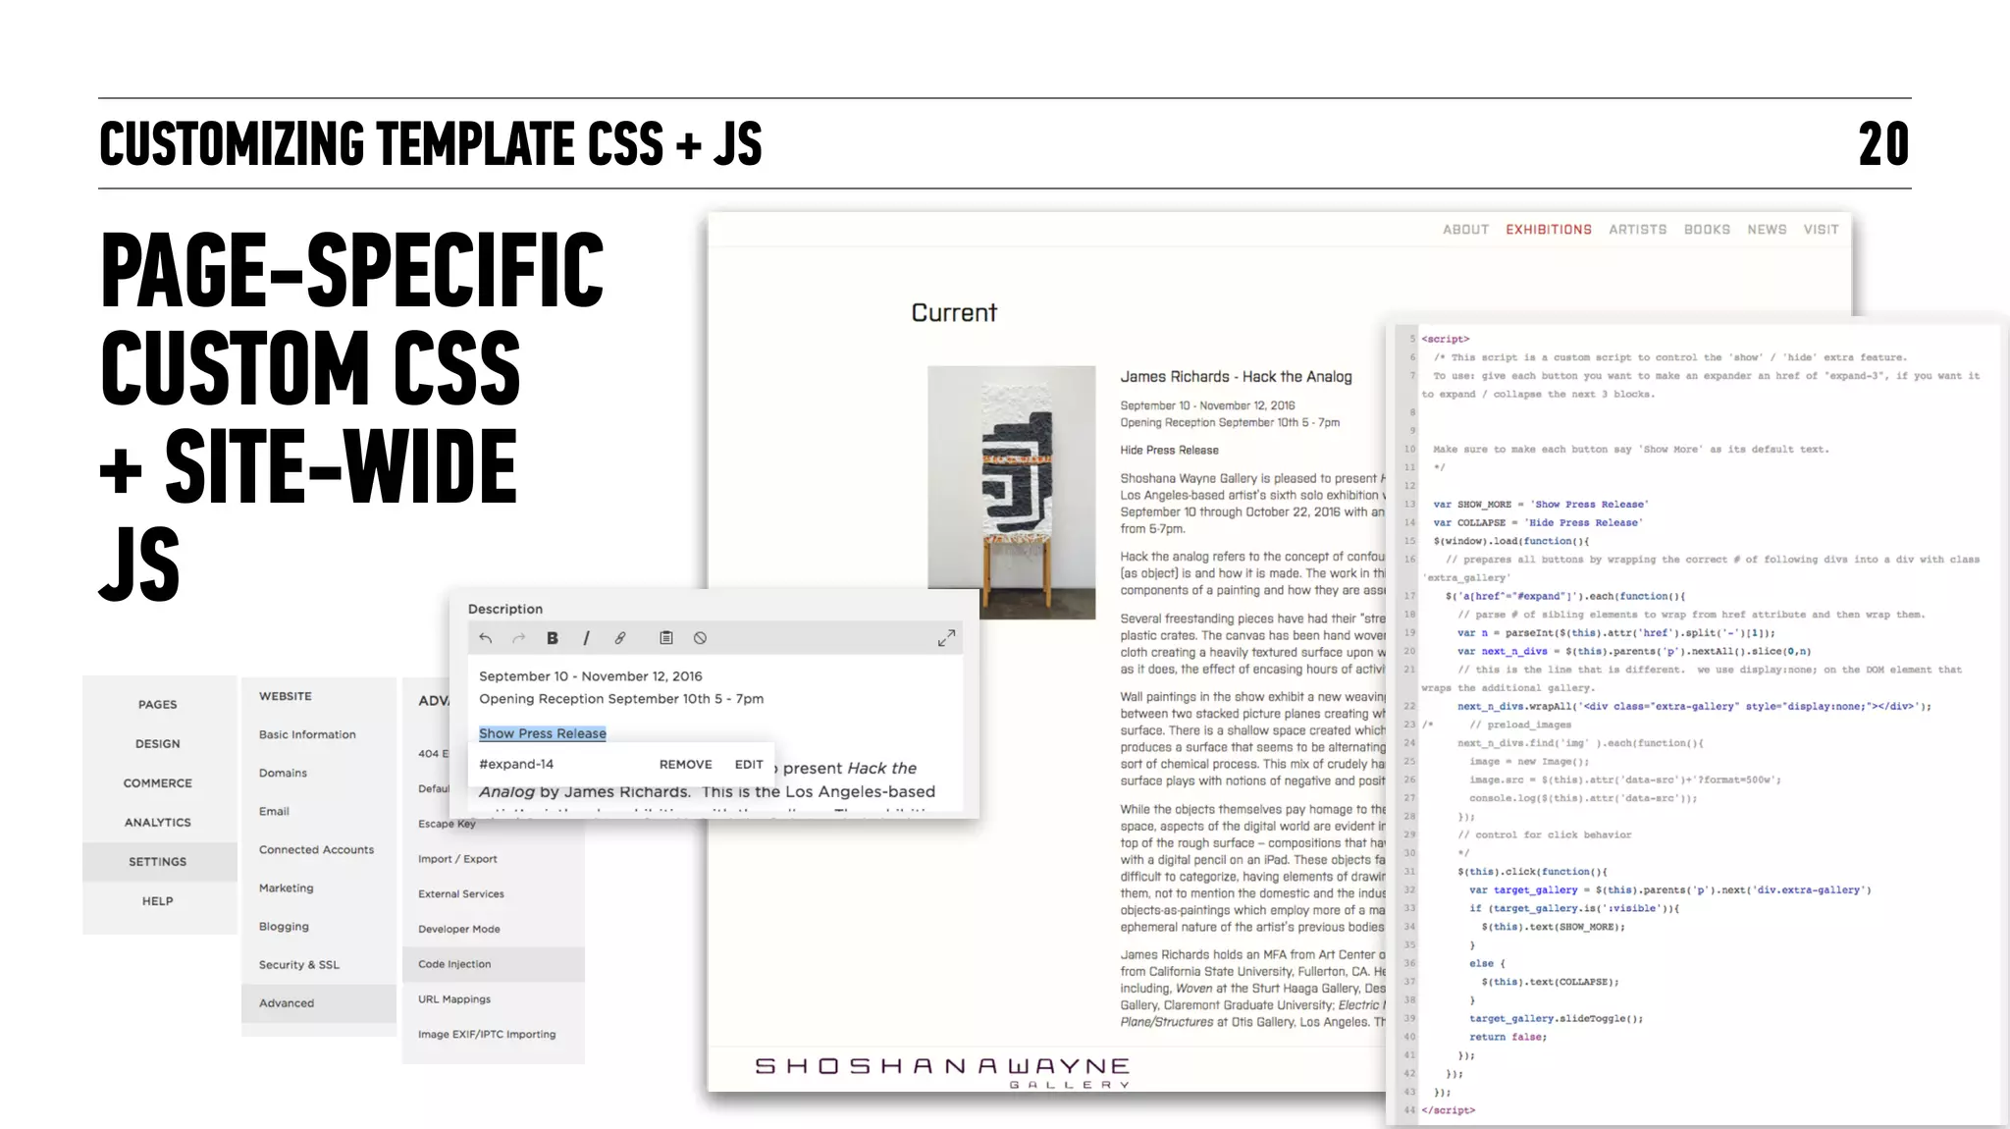Select Advanced in Website settings
The height and width of the screenshot is (1129, 2010).
[319, 1002]
